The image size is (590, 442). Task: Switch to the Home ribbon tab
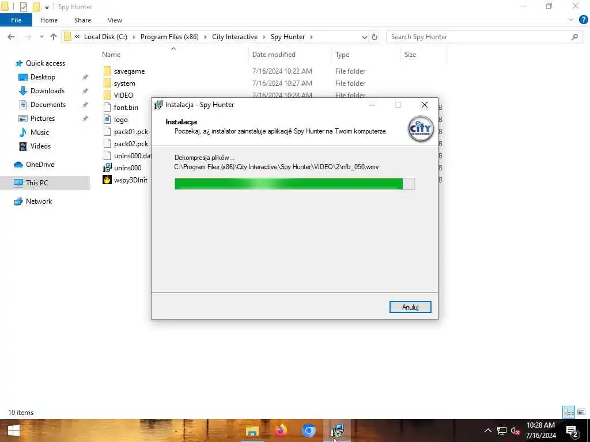[49, 20]
